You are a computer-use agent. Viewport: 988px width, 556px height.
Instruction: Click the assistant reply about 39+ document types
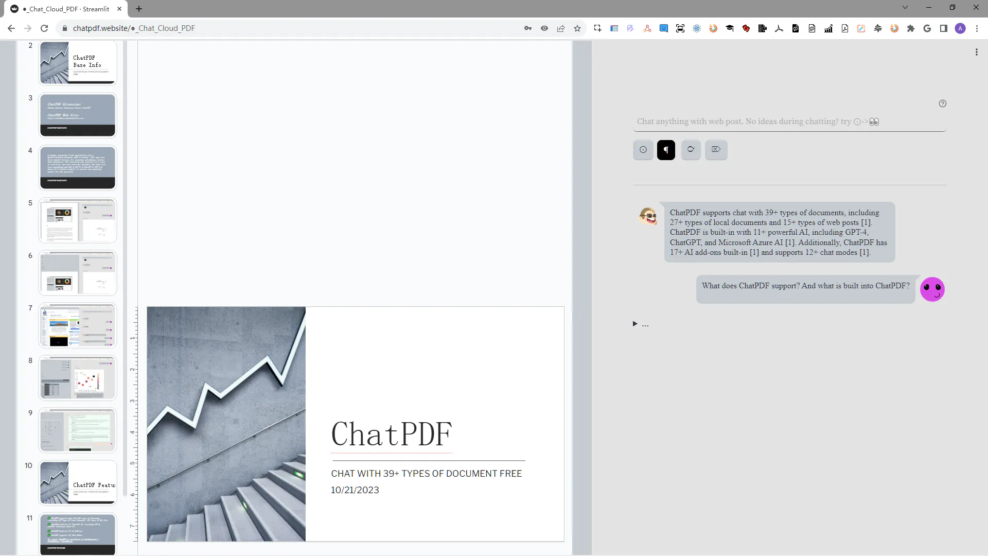click(779, 232)
